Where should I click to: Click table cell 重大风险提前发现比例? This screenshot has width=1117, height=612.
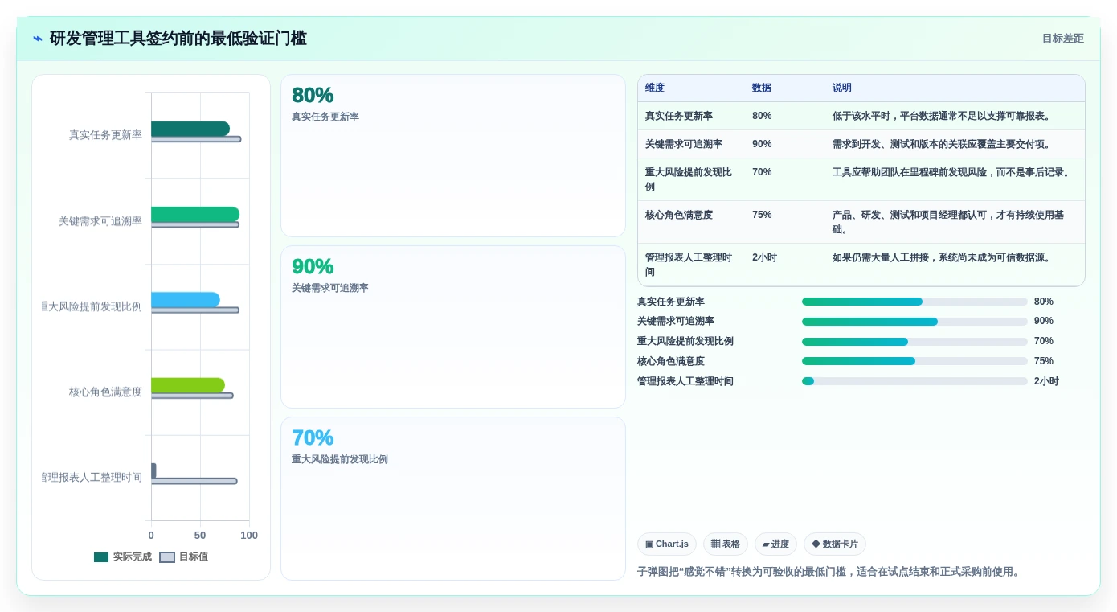[x=689, y=179]
